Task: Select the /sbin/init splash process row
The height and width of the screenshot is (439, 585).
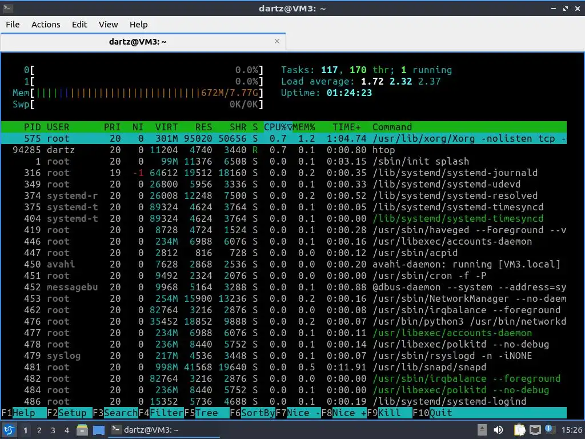Action: click(x=283, y=162)
